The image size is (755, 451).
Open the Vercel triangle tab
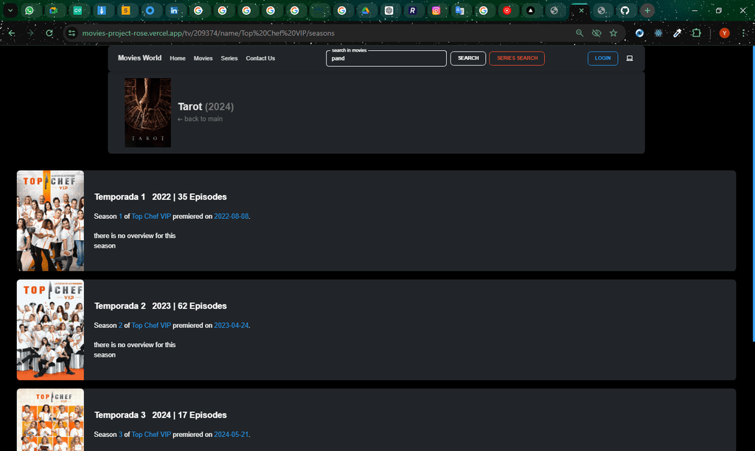point(531,10)
